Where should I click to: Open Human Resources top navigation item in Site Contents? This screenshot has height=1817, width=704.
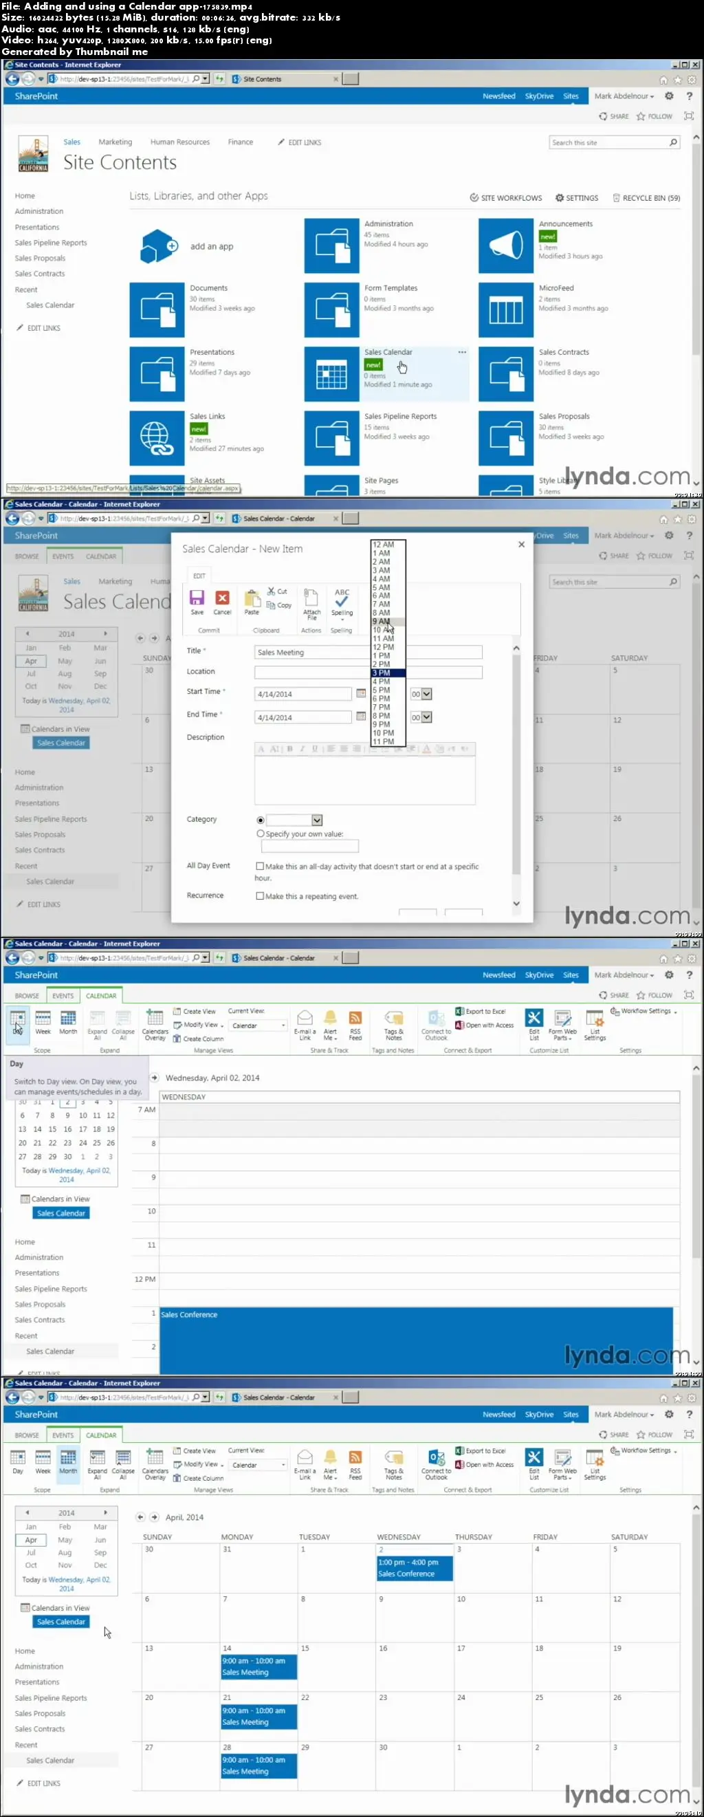[180, 142]
